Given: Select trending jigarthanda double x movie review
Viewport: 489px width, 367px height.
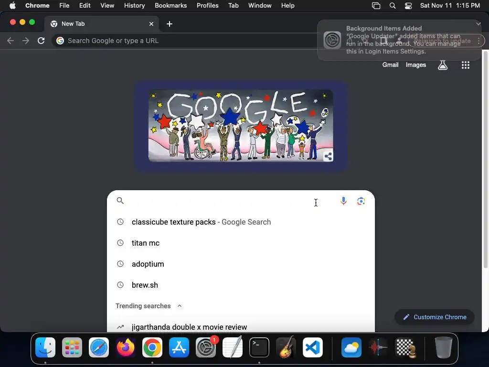Looking at the screenshot, I should (x=241, y=327).
